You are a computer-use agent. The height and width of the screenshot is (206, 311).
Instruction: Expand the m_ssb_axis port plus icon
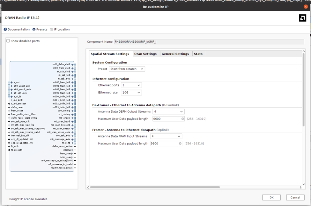72,79
